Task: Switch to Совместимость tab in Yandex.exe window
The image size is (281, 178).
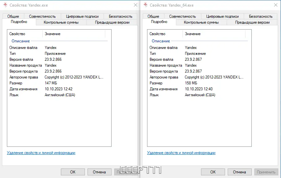Action: (42, 16)
